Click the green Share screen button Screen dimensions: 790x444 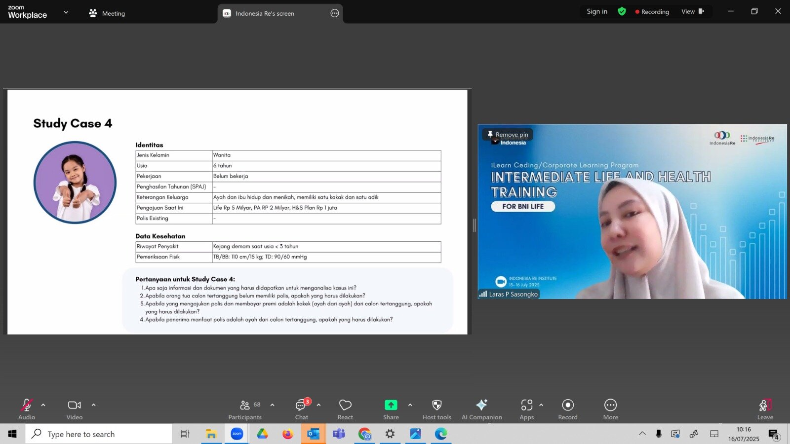click(x=391, y=405)
